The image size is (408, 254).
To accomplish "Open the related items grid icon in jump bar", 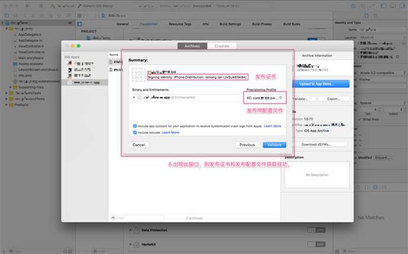I will click(x=79, y=15).
